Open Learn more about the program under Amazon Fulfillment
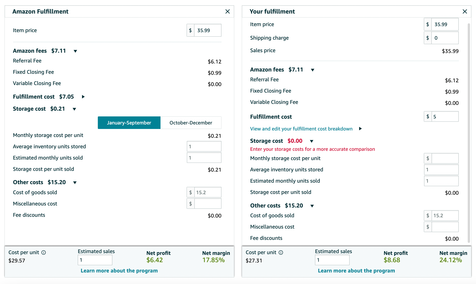This screenshot has width=476, height=284. click(119, 271)
